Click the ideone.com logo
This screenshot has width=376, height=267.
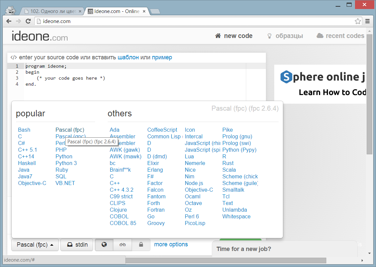tap(40, 36)
